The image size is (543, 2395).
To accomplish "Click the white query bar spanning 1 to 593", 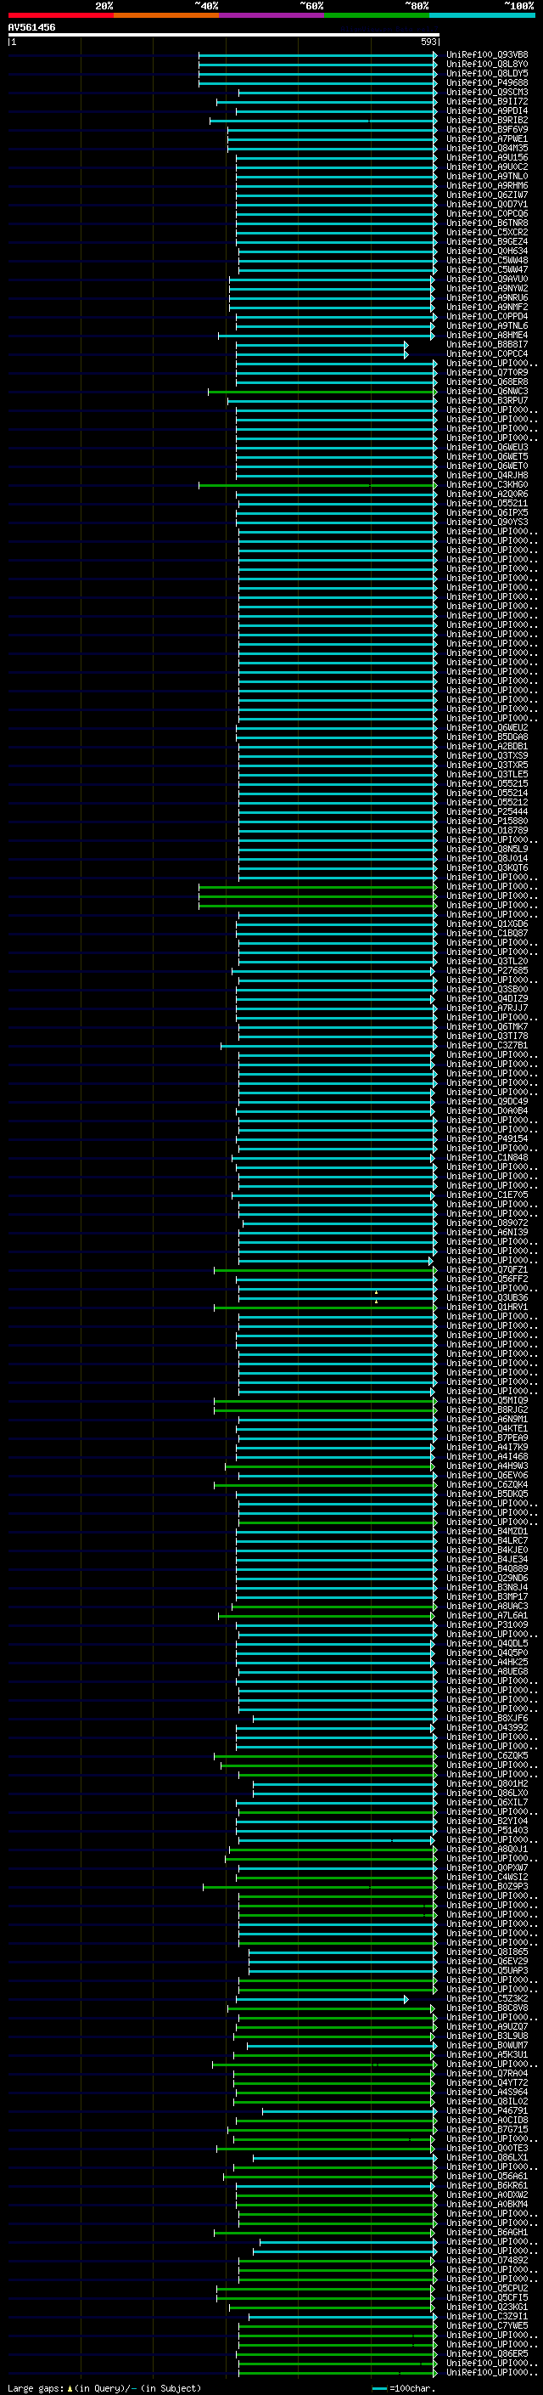I will [x=224, y=34].
